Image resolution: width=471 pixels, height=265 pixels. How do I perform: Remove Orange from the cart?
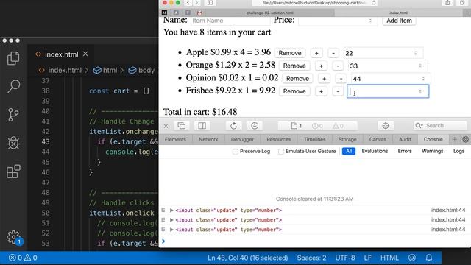(x=294, y=66)
